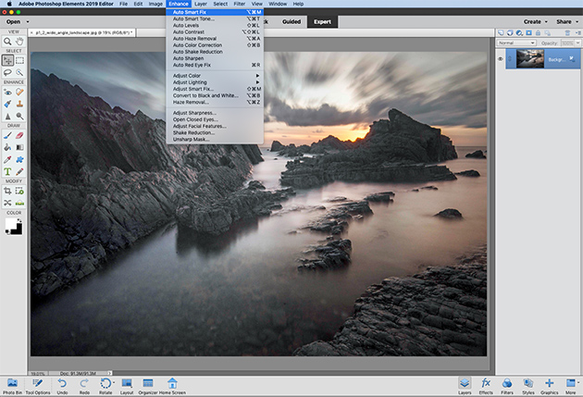Open the Layers panel options menu
Image resolution: width=583 pixels, height=397 pixels.
(x=578, y=32)
